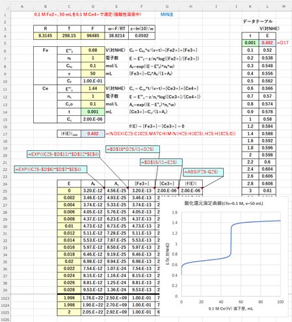The image size is (292, 322).
Task: Select the Cc cell showing 2.00.E-06
Action: 93,119
